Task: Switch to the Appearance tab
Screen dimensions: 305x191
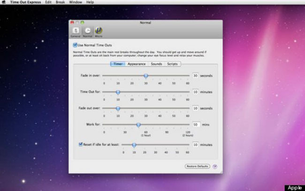Action: (x=137, y=64)
